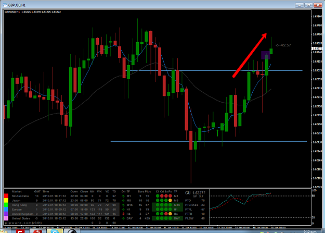The image size is (325, 233).
Task: Click the PLSW value row
Action: pyautogui.click(x=195, y=218)
